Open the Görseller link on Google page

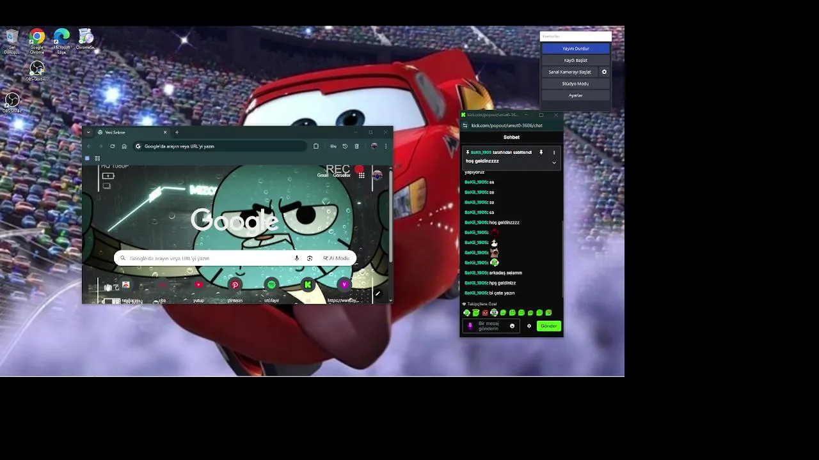pyautogui.click(x=342, y=175)
